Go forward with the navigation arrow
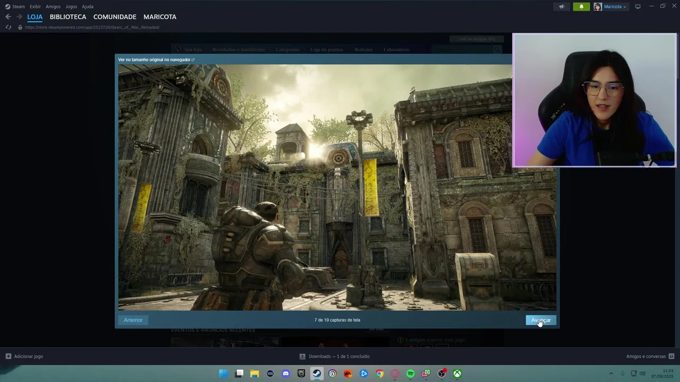The width and height of the screenshot is (680, 382). pos(19,17)
